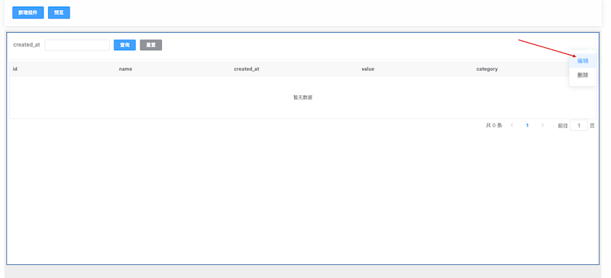Click the 共 0 条 total count
Screen dimensions: 611x278
493,126
